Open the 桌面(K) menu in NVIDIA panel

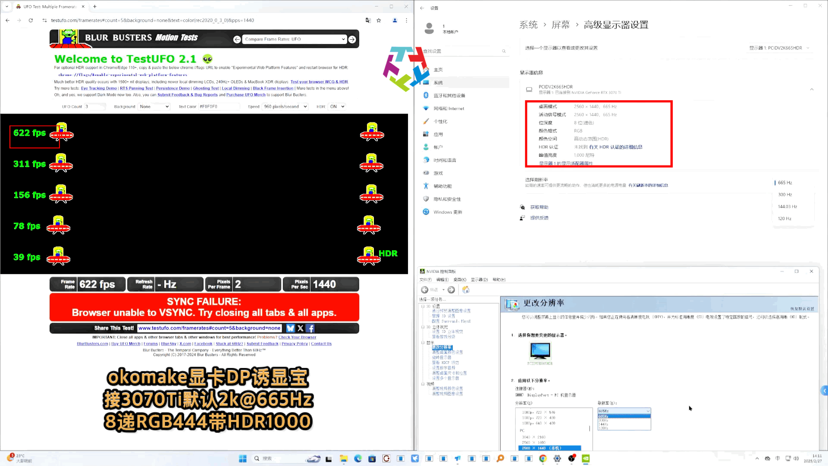[460, 280]
